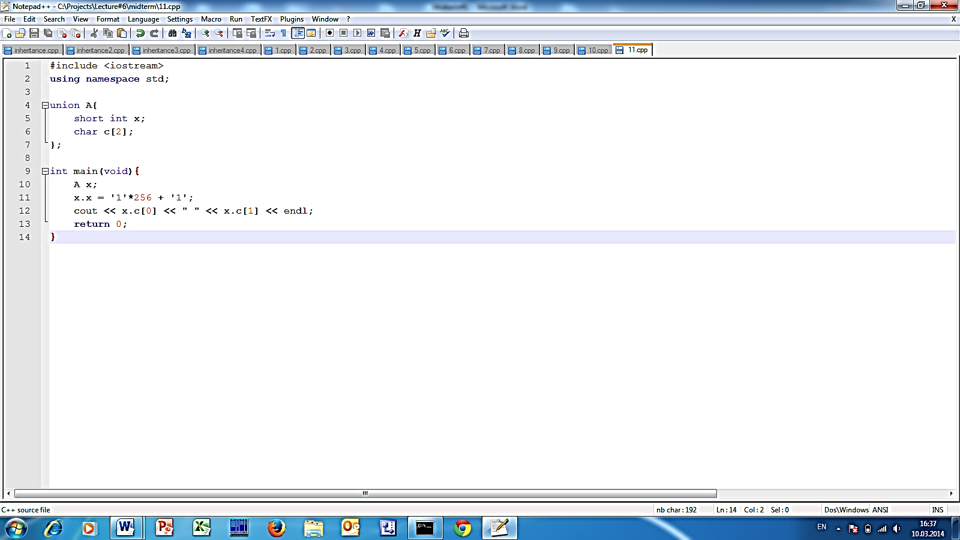This screenshot has height=540, width=960.
Task: Save all open files
Action: [x=48, y=34]
